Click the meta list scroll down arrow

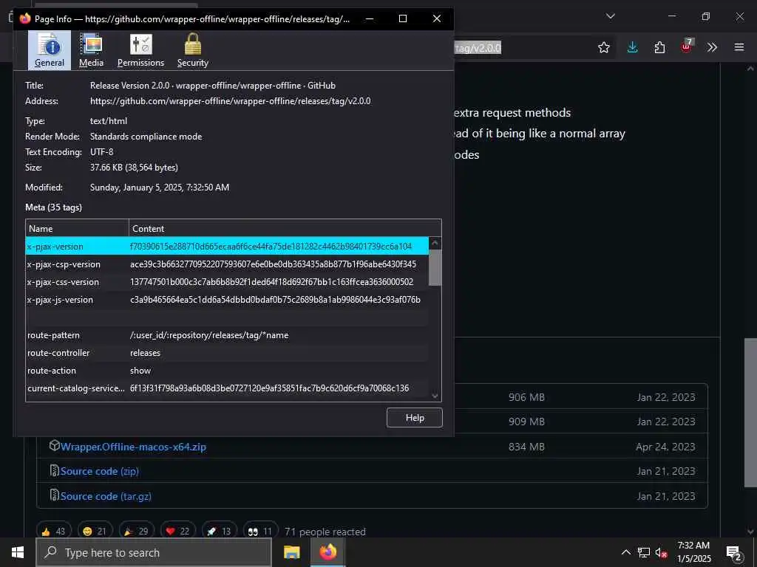pos(435,396)
